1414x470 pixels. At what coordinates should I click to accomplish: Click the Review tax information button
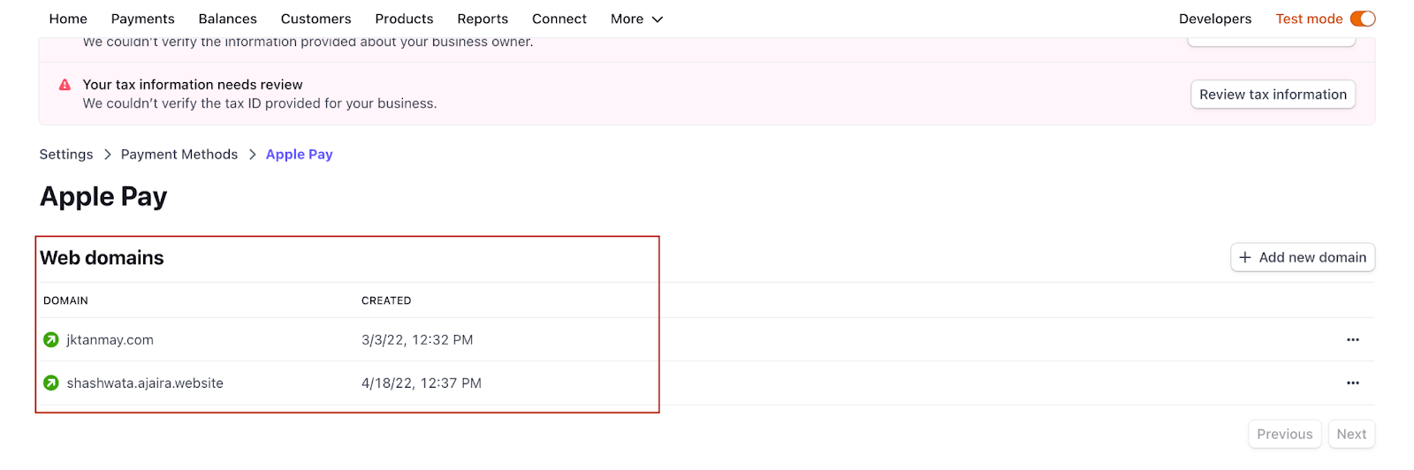[1273, 95]
